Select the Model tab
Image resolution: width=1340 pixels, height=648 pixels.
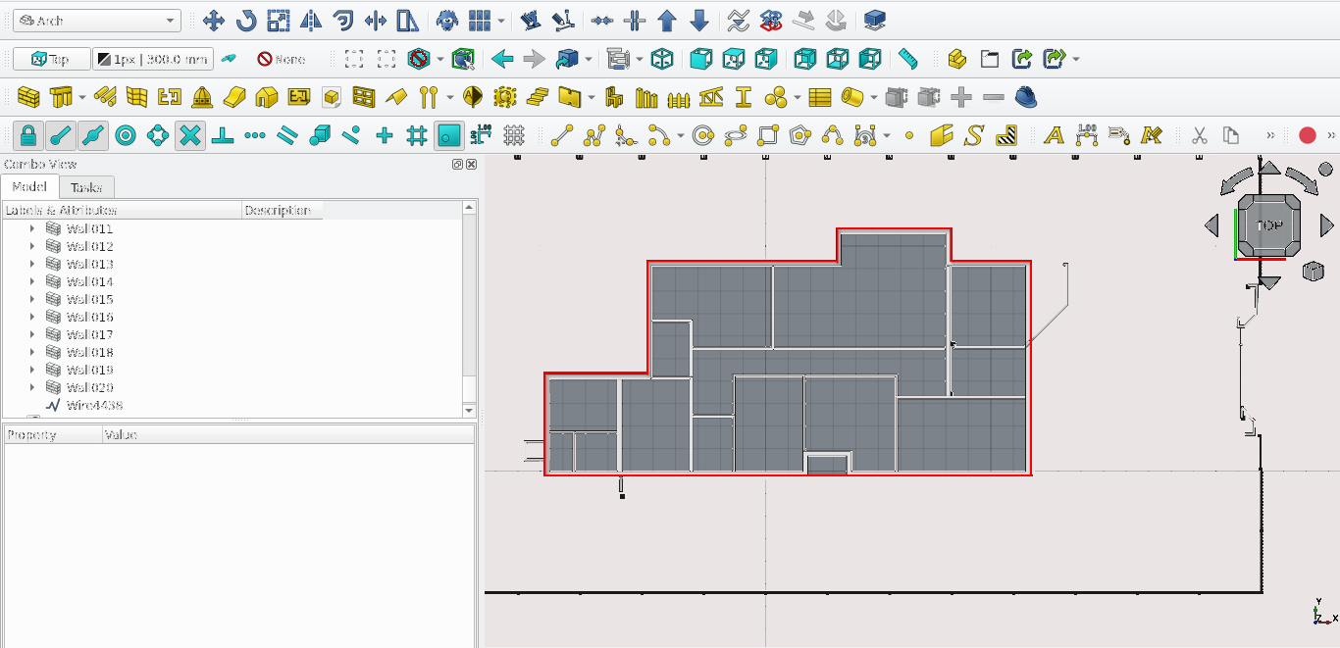click(x=29, y=187)
